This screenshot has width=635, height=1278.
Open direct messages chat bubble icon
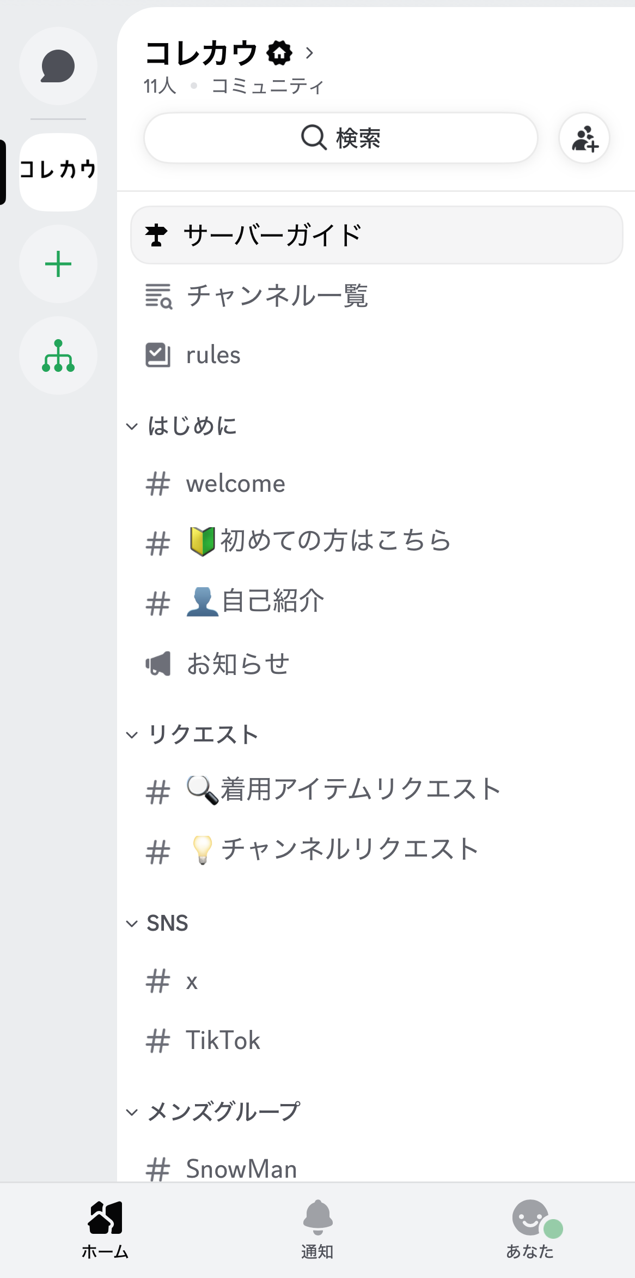pos(58,66)
